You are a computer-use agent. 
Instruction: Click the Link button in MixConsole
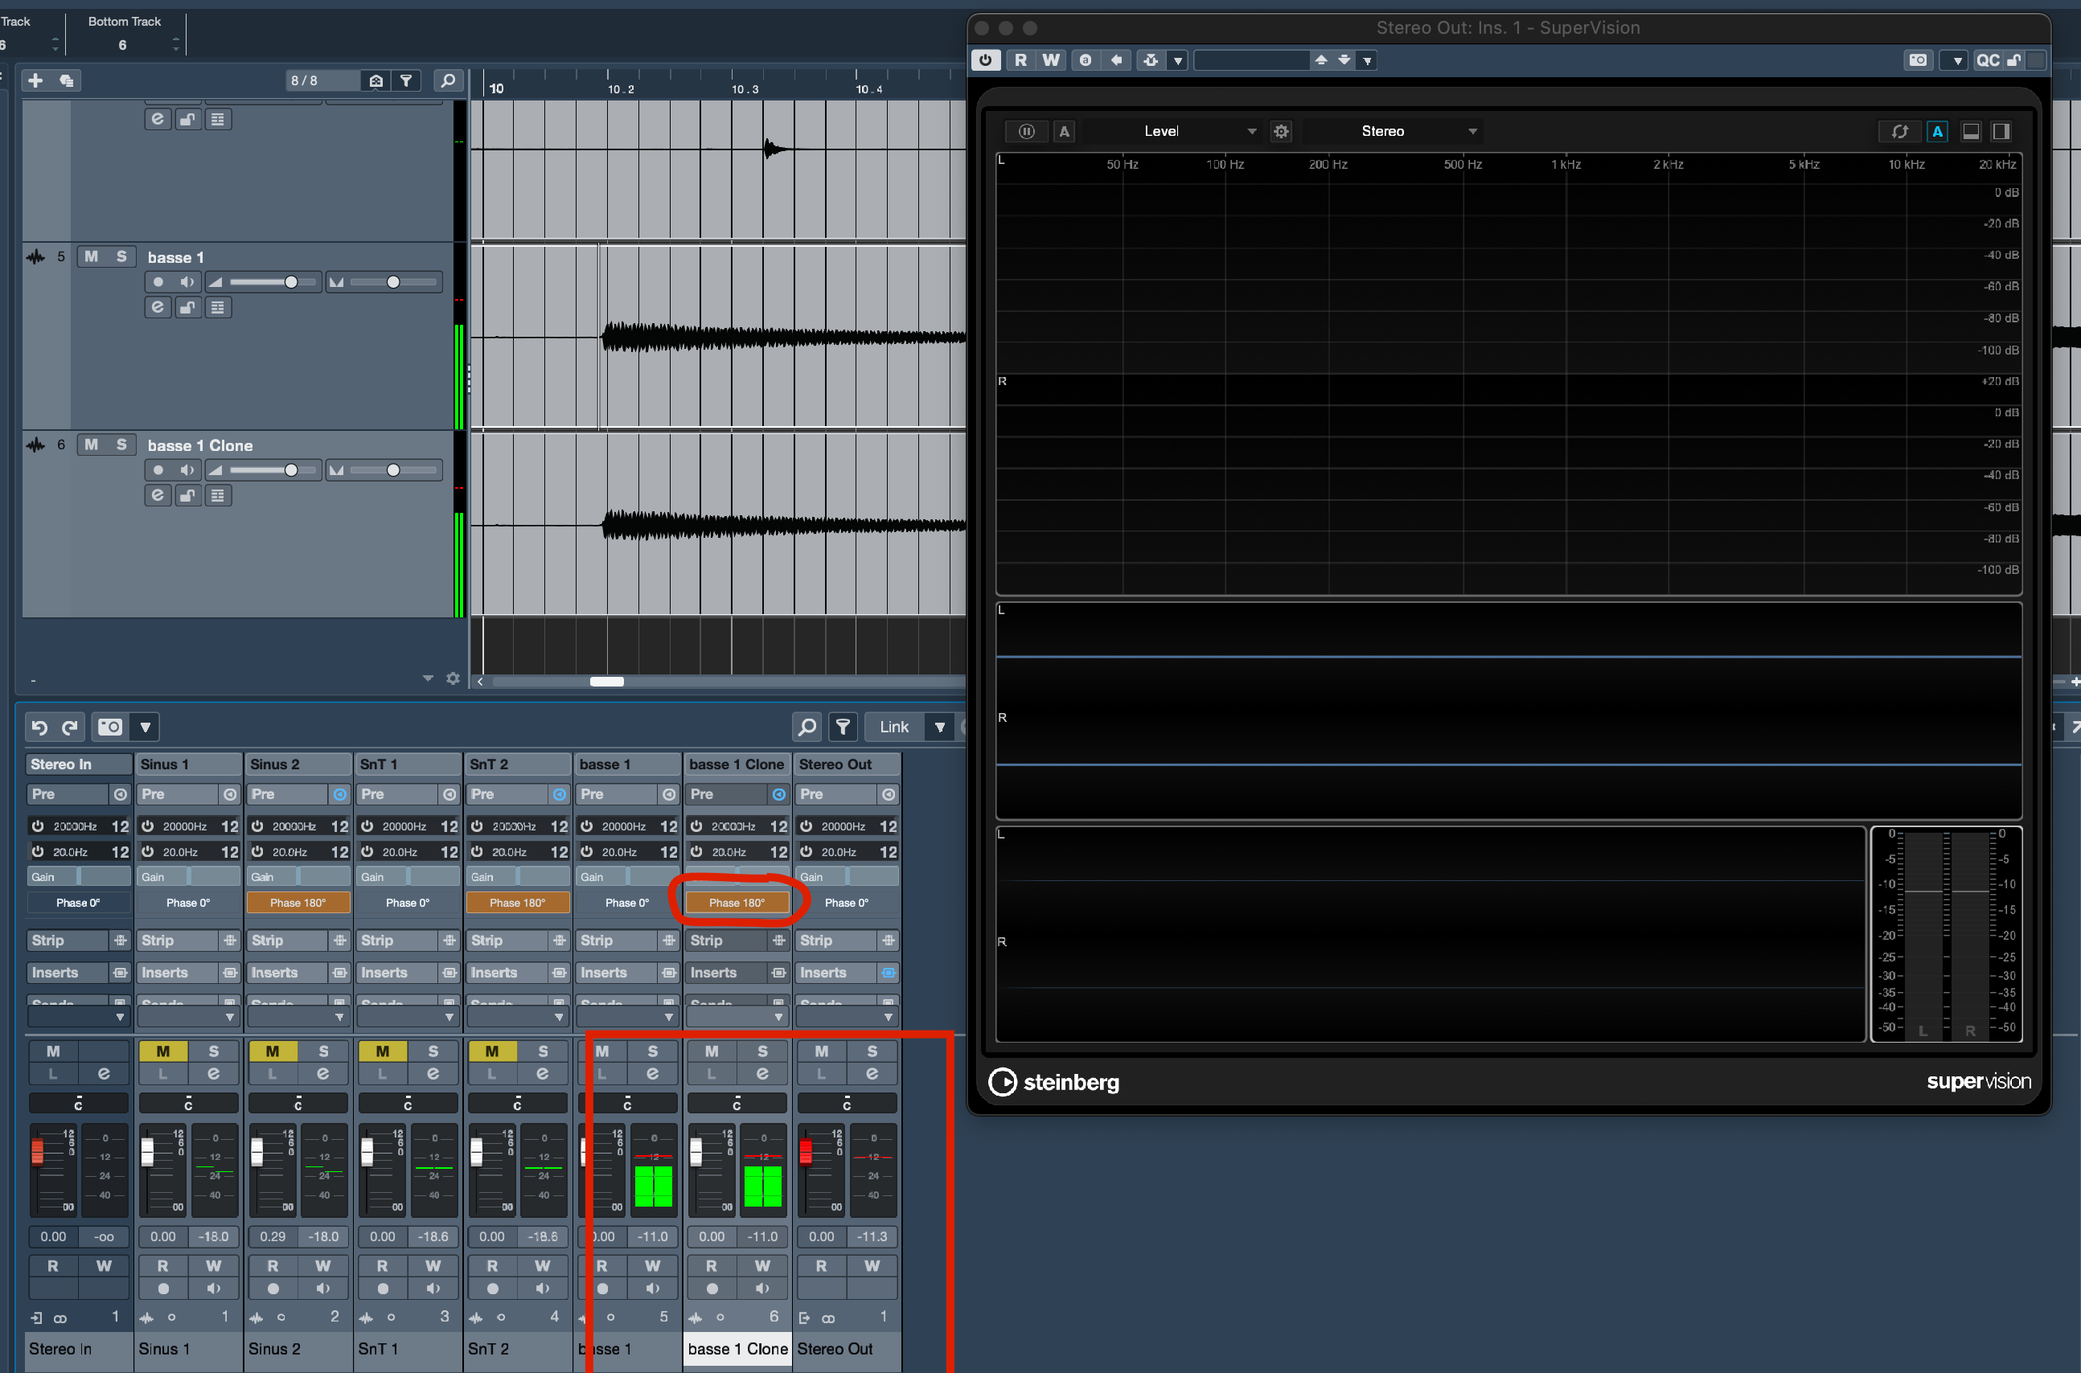tap(894, 727)
